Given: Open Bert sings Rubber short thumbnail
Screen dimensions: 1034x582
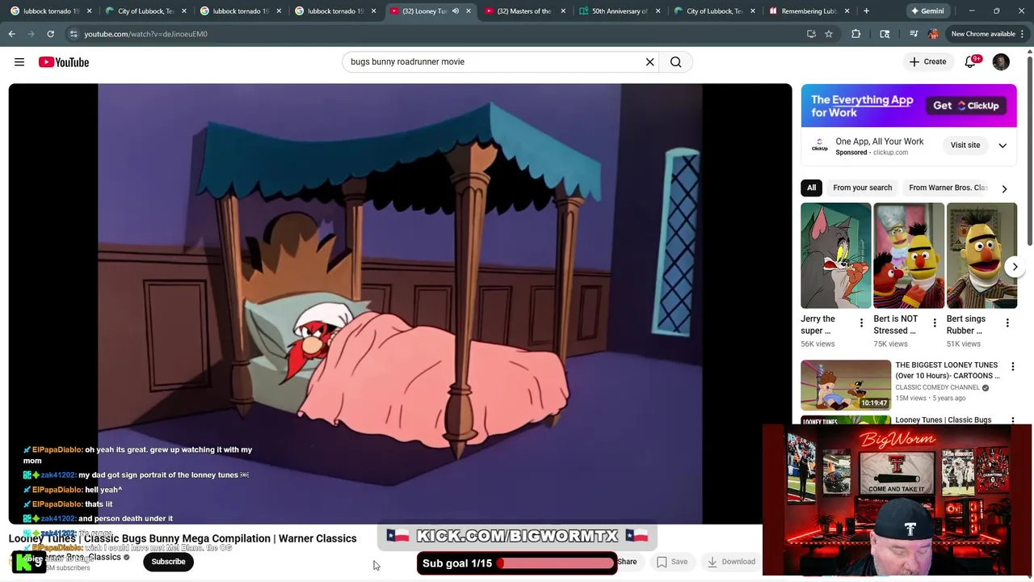Looking at the screenshot, I should [x=981, y=255].
